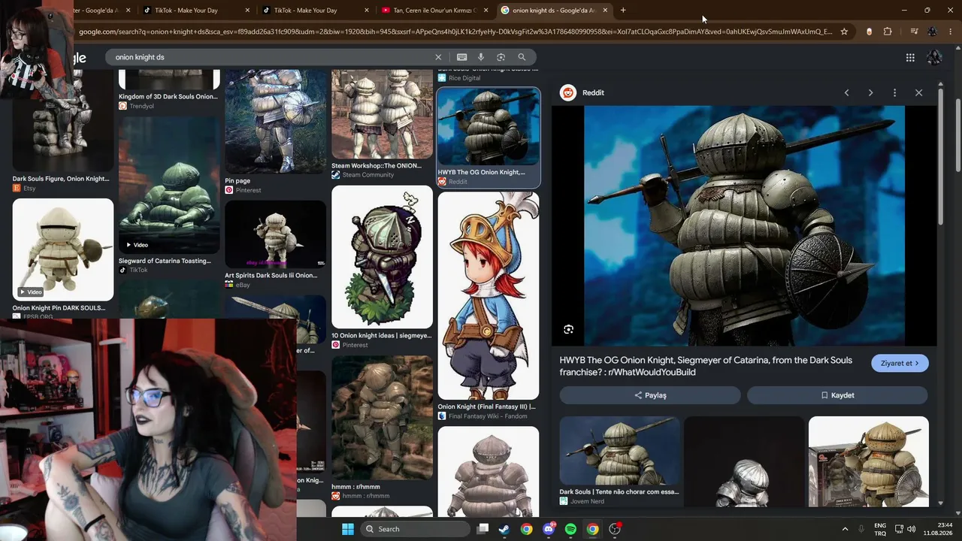Go to the next image in preview panel

coord(870,92)
